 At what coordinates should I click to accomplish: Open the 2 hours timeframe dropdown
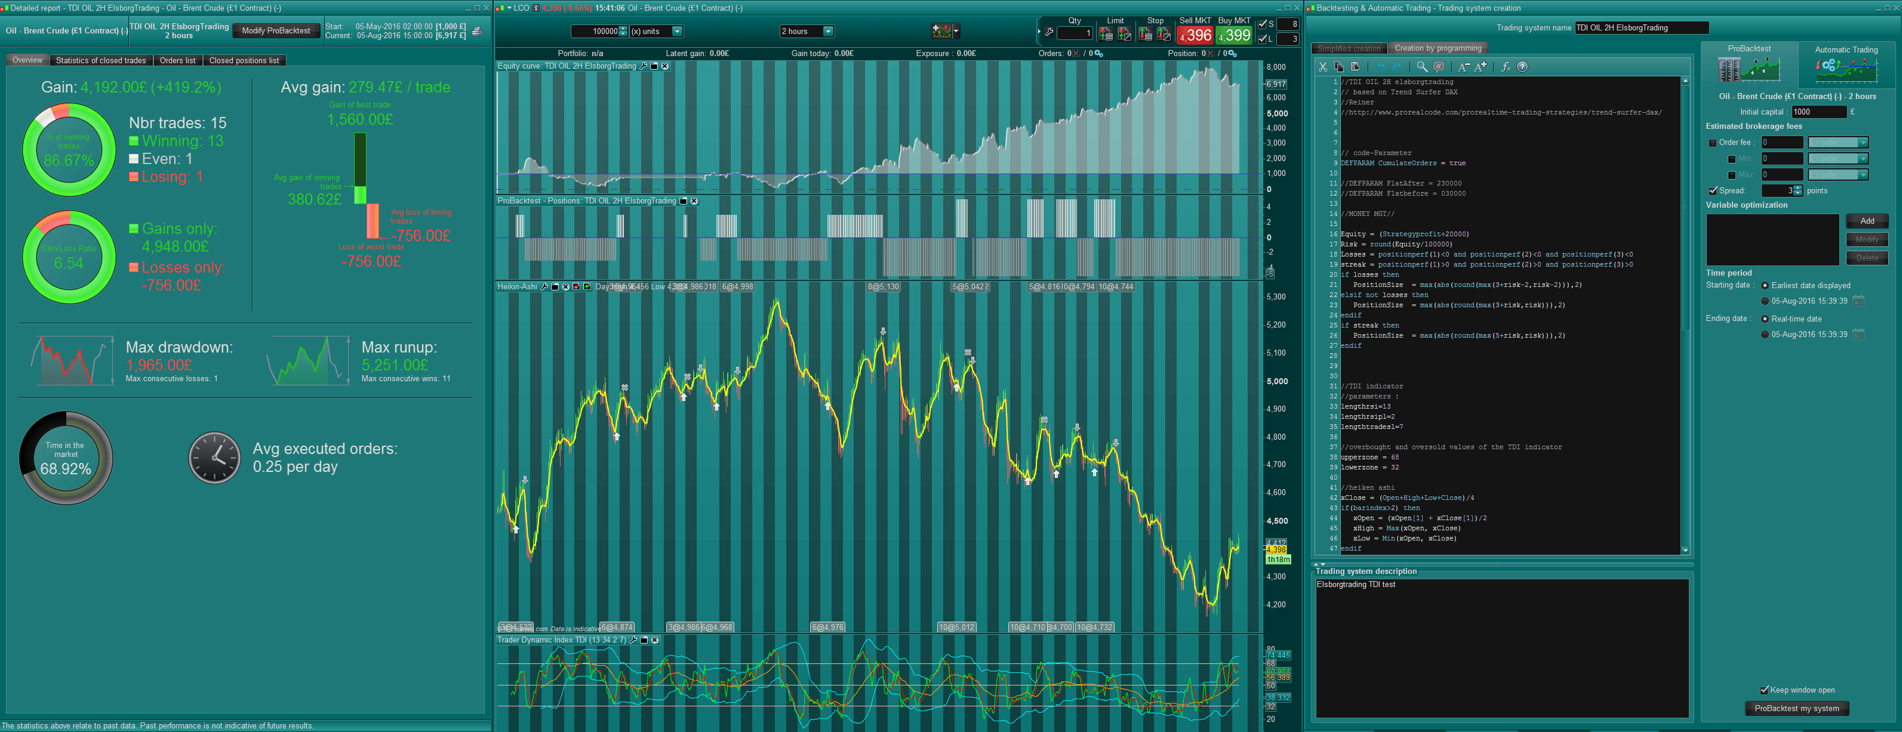[x=827, y=31]
